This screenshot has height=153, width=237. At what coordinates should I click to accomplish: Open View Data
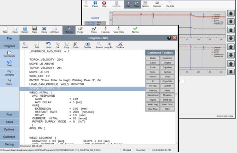[x=119, y=30]
